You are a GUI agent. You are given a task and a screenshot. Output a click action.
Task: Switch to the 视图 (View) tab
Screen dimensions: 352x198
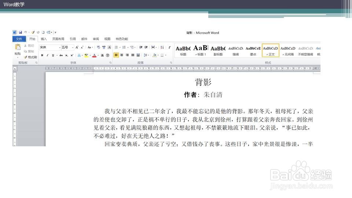pyautogui.click(x=107, y=39)
